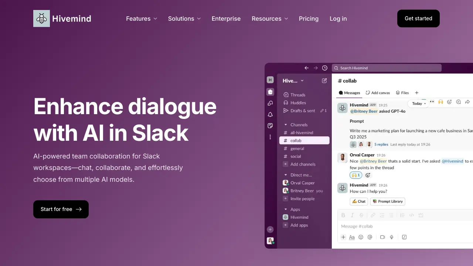The width and height of the screenshot is (473, 266).
Task: Select the Home icon in Slack rail
Action: [270, 92]
